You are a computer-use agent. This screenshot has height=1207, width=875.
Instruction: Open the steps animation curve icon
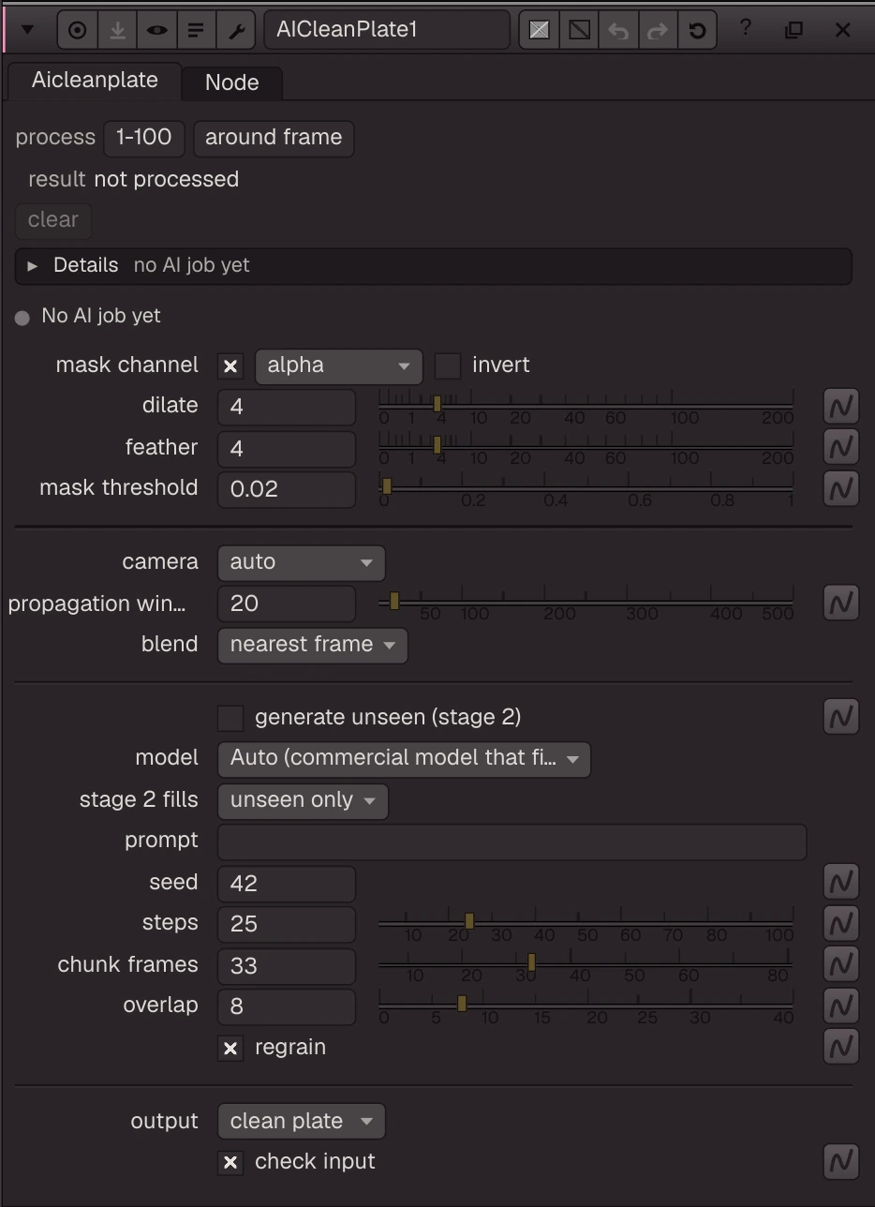tap(840, 923)
